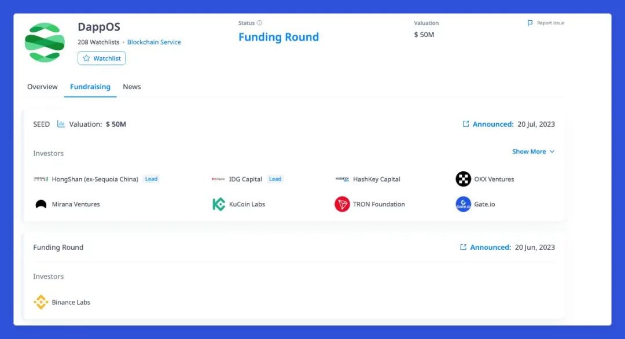Click external link icon for 20 Jul announcement
Screen dimensions: 625x339
click(465, 124)
